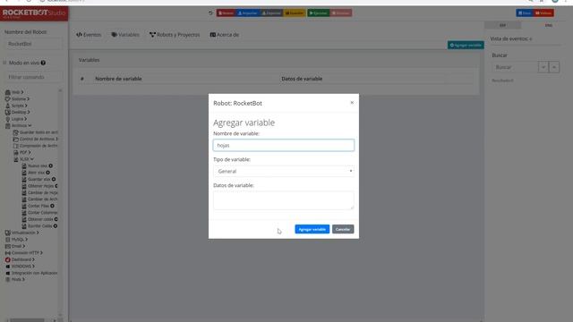This screenshot has width=573, height=322.
Task: Click the Web group globe icon
Action: point(8,92)
